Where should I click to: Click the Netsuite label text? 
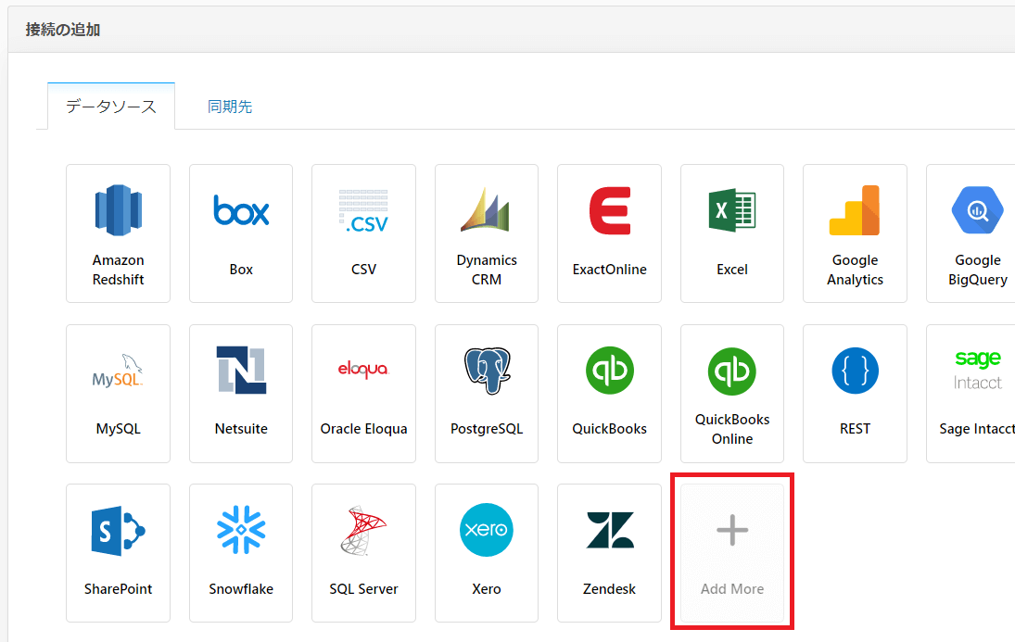241,429
